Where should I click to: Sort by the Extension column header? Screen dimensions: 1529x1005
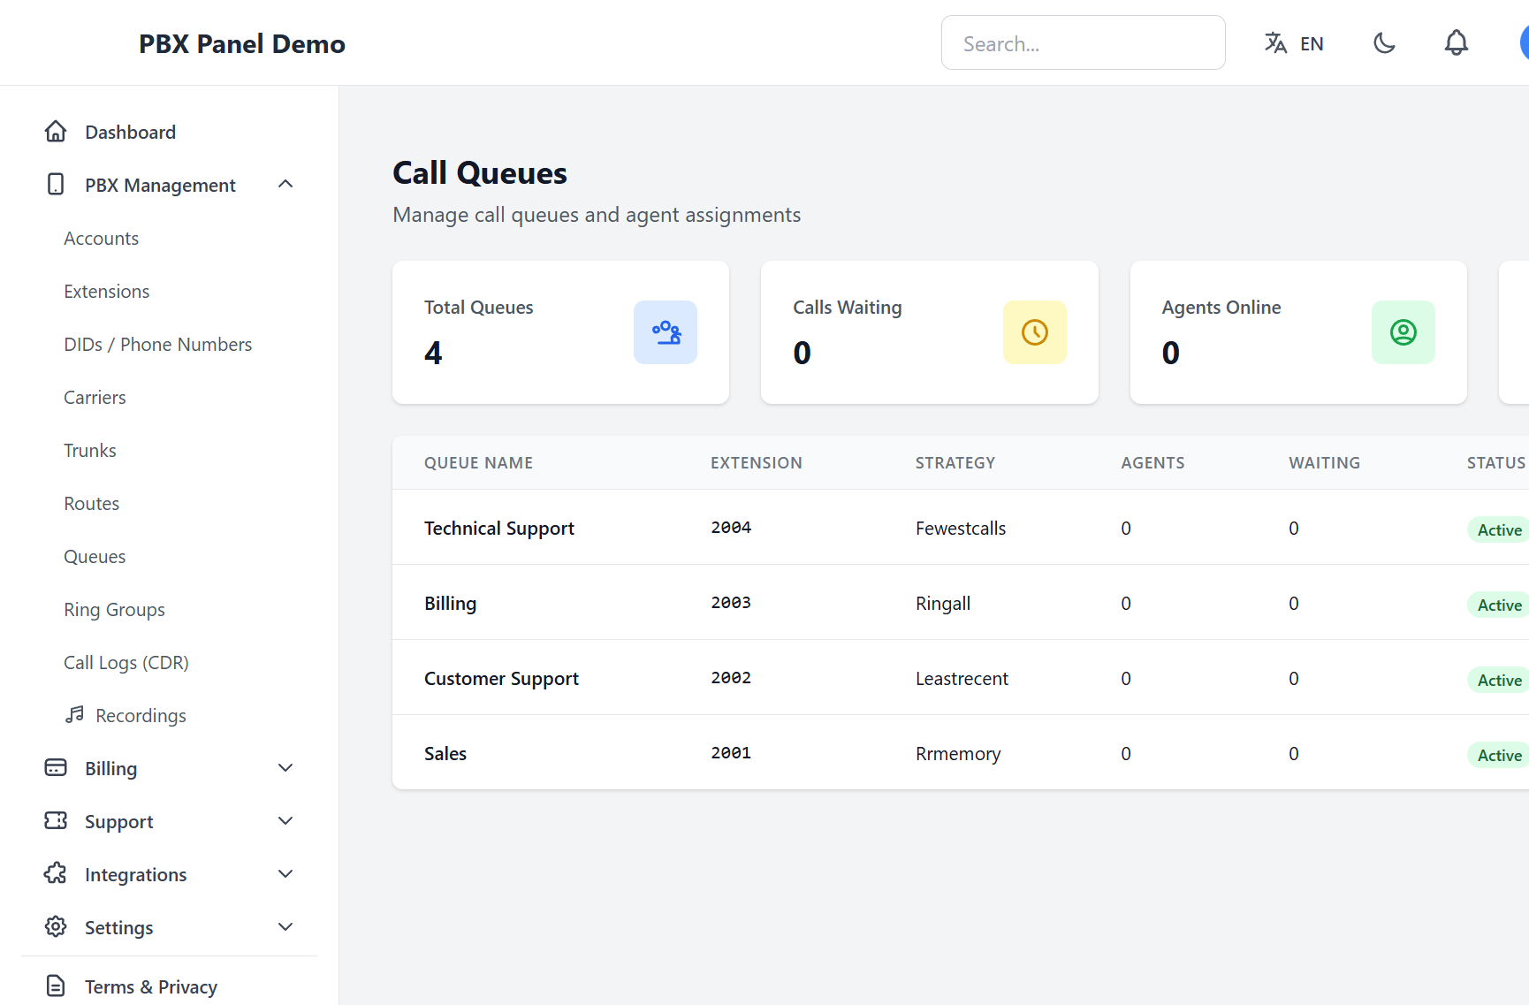point(757,462)
